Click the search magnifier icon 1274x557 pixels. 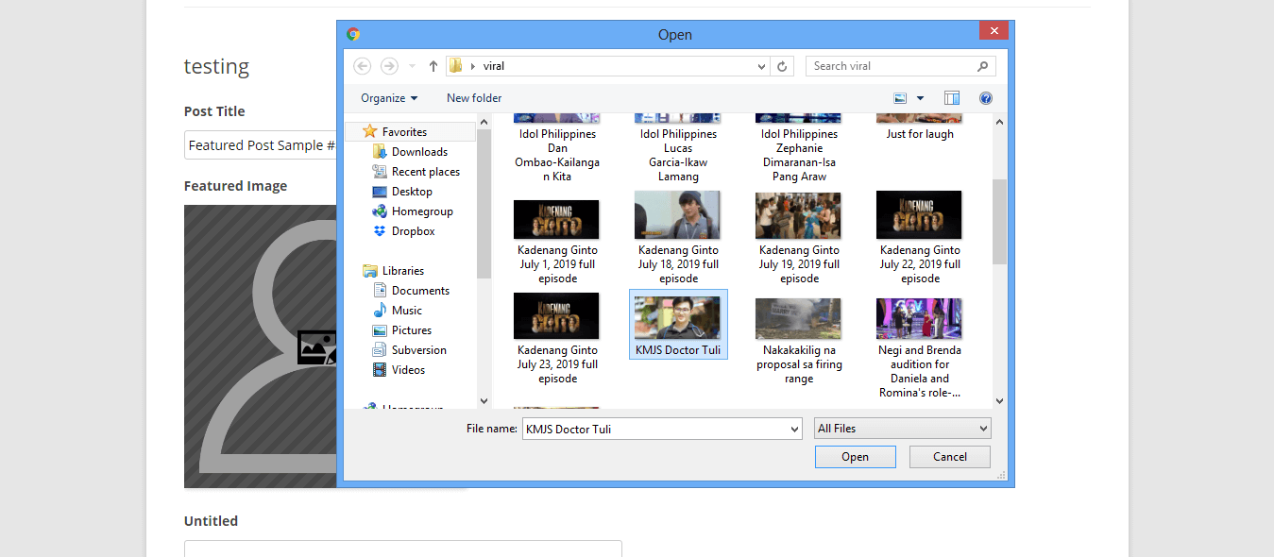point(983,66)
